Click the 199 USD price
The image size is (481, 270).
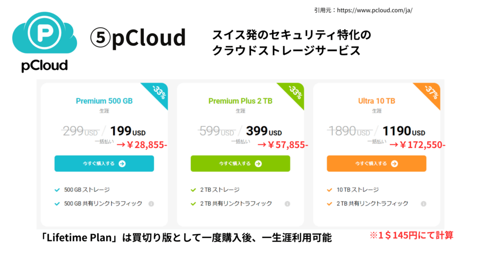[126, 132]
